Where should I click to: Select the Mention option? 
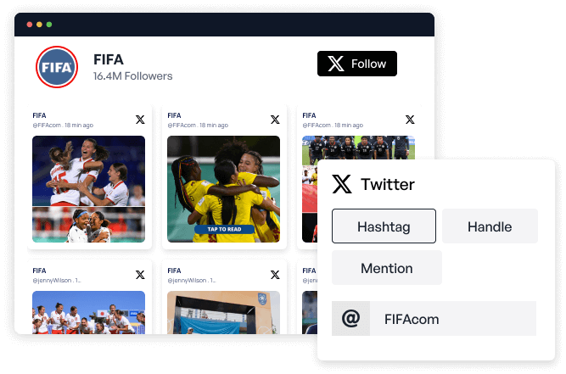tap(387, 268)
